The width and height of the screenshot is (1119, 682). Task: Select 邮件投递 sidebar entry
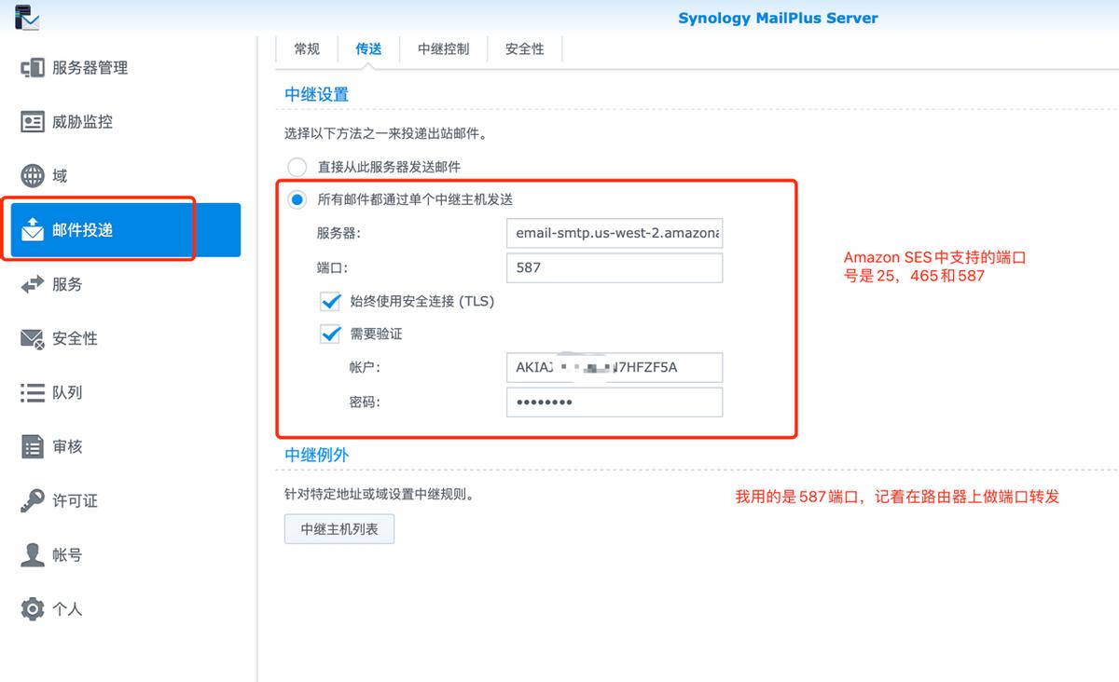[126, 230]
